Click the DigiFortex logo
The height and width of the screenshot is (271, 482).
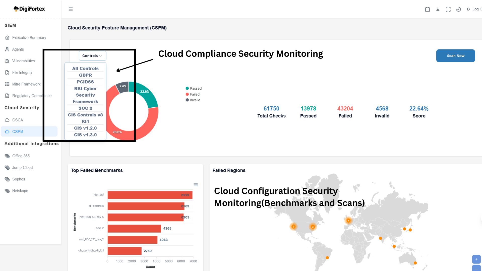click(x=29, y=9)
